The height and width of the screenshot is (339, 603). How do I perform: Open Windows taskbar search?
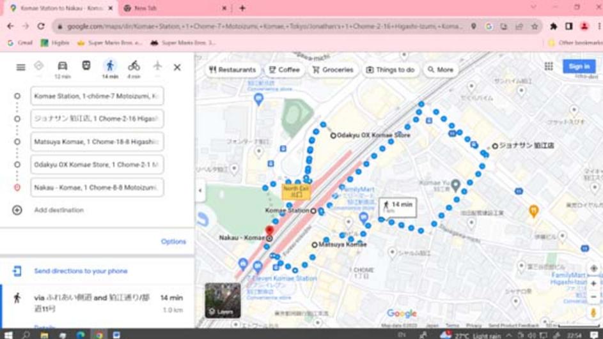[26, 335]
